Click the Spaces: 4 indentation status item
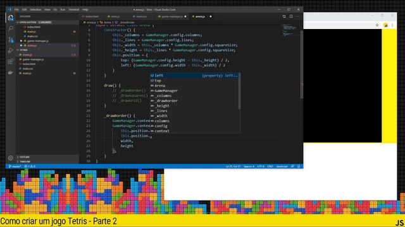The image size is (405, 227). [x=249, y=166]
